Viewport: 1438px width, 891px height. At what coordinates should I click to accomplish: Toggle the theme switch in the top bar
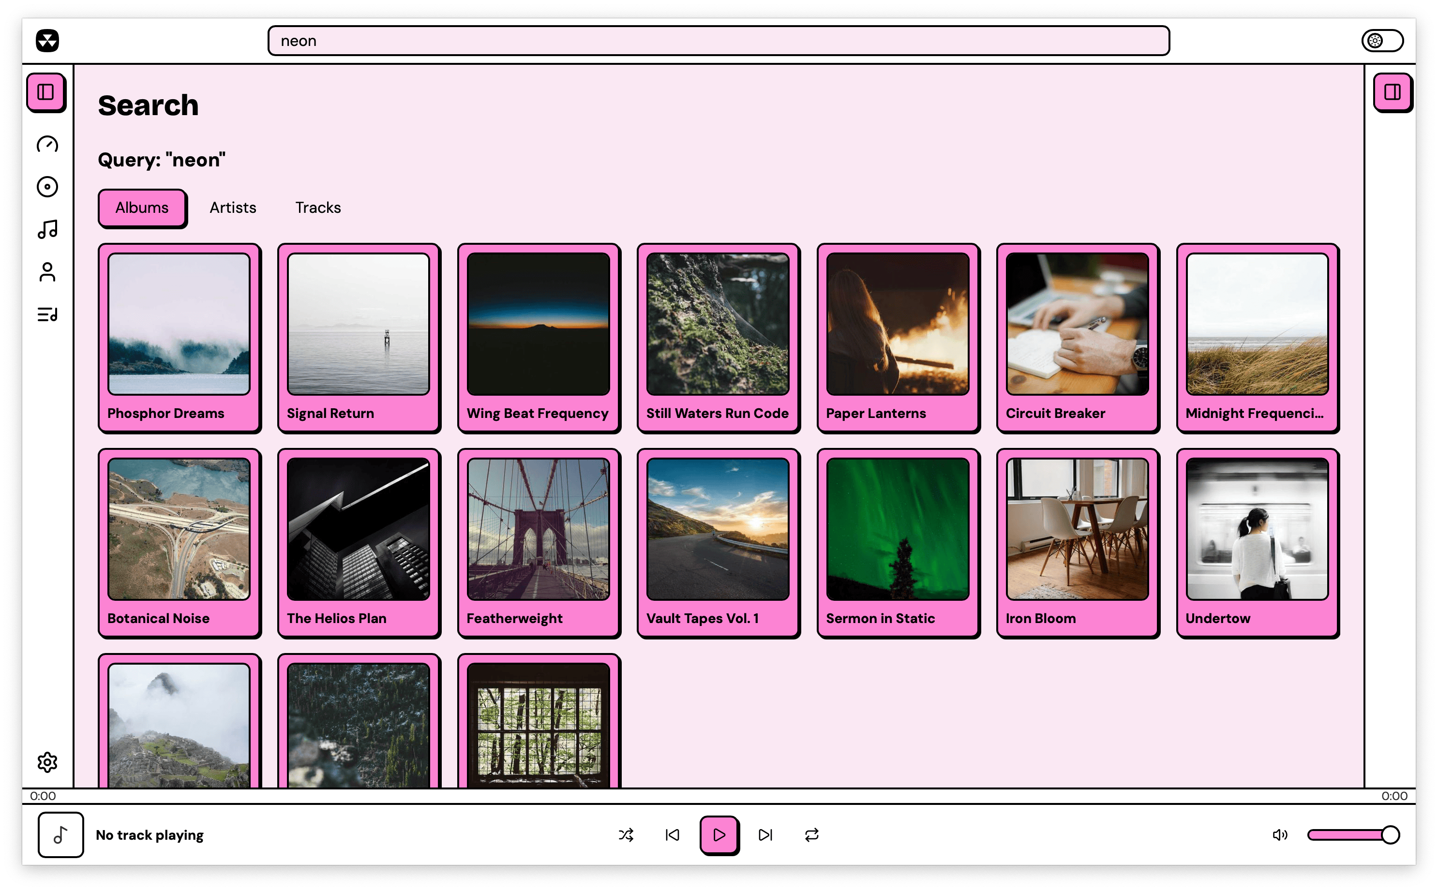click(x=1382, y=40)
